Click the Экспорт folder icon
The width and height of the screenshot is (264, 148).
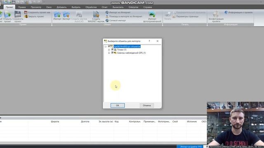click(66, 15)
